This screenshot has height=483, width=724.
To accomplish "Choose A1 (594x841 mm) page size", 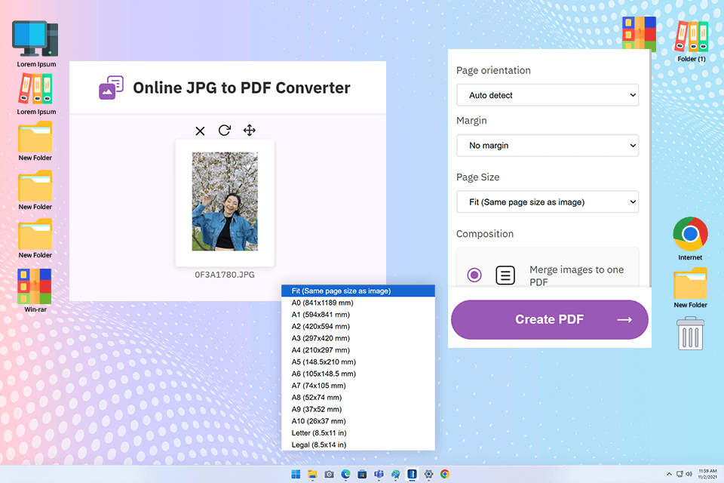I will (x=358, y=314).
